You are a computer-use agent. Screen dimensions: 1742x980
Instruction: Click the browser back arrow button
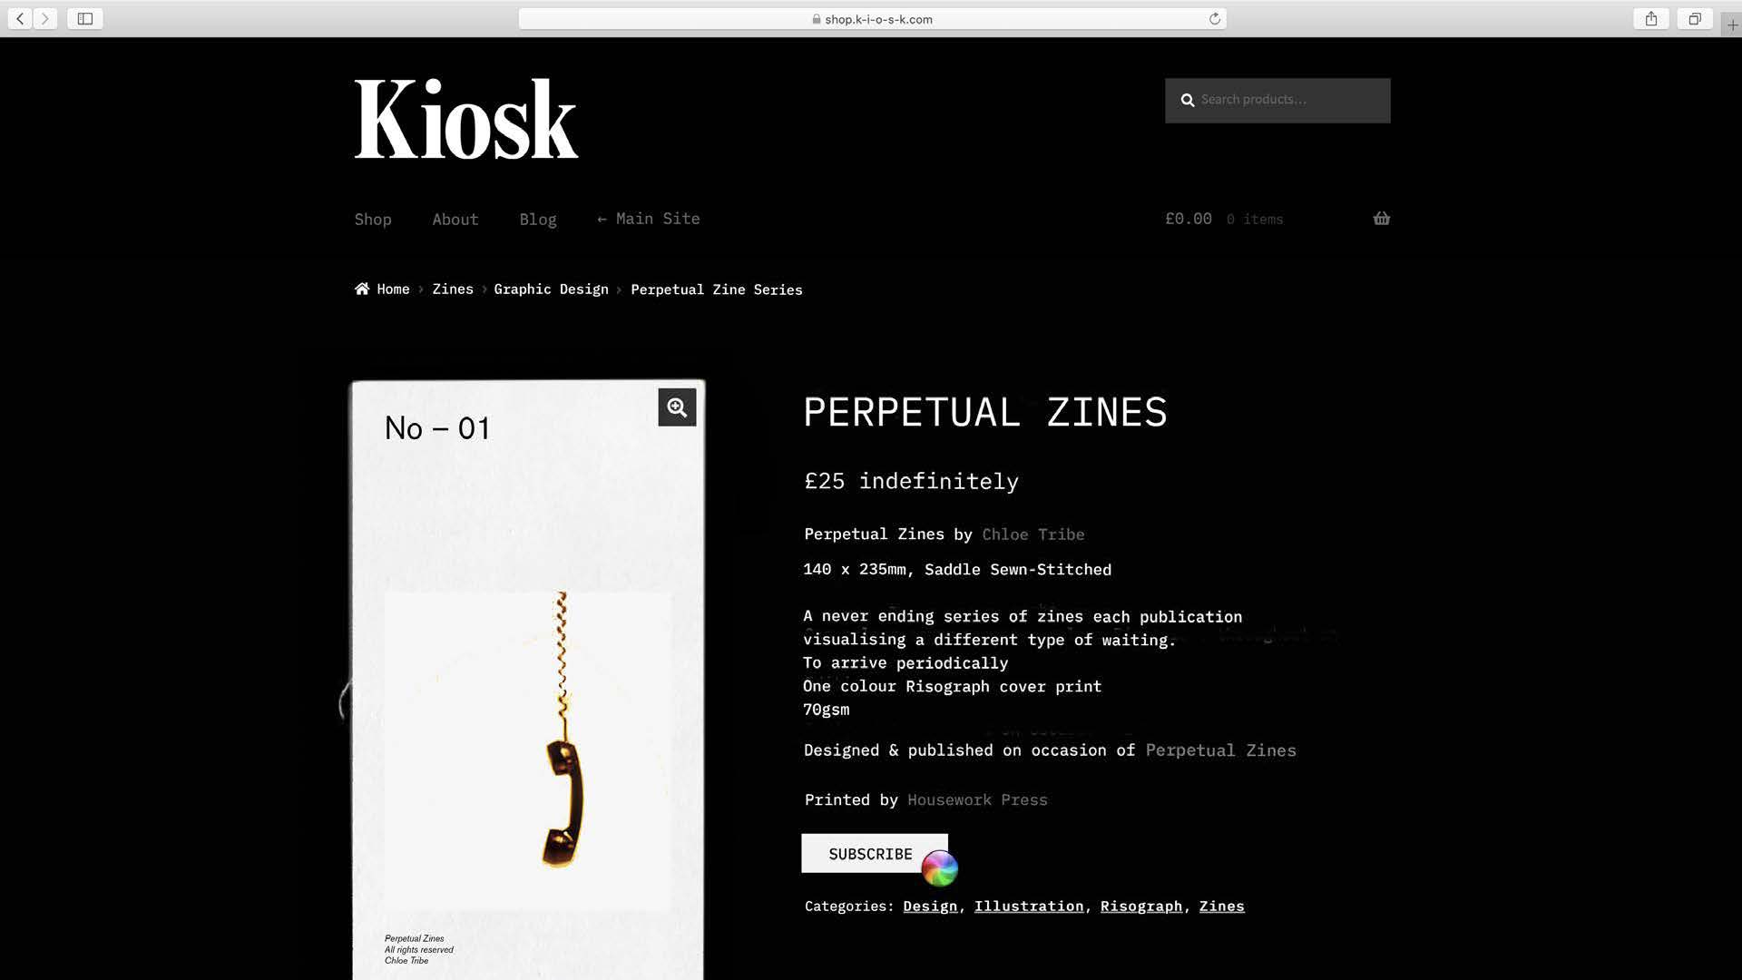coord(20,19)
